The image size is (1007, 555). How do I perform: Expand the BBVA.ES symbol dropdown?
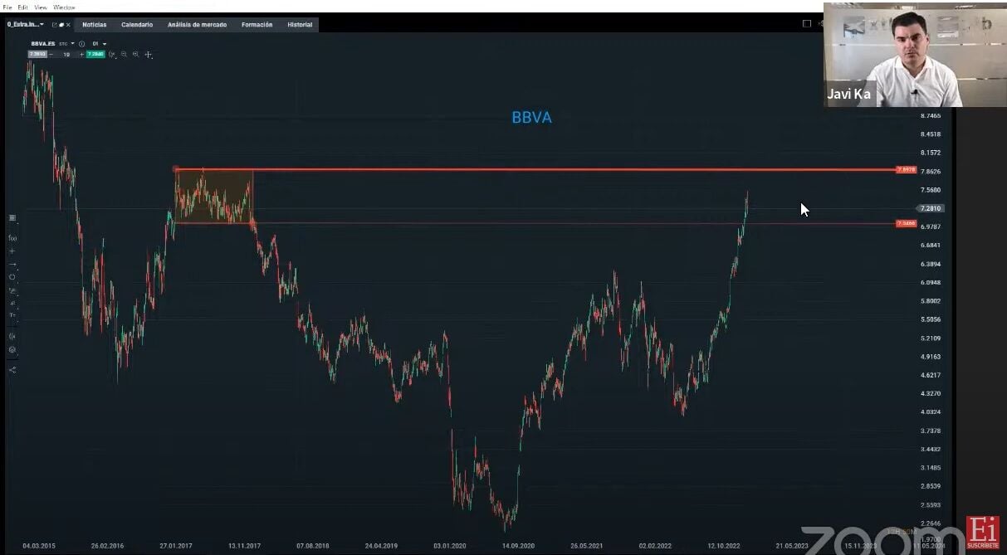tap(72, 43)
